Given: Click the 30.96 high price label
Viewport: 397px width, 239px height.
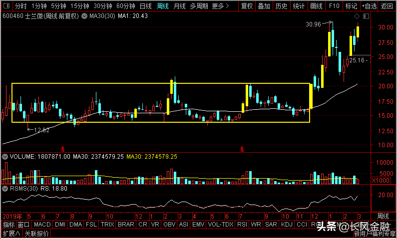Looking at the screenshot, I should [313, 24].
